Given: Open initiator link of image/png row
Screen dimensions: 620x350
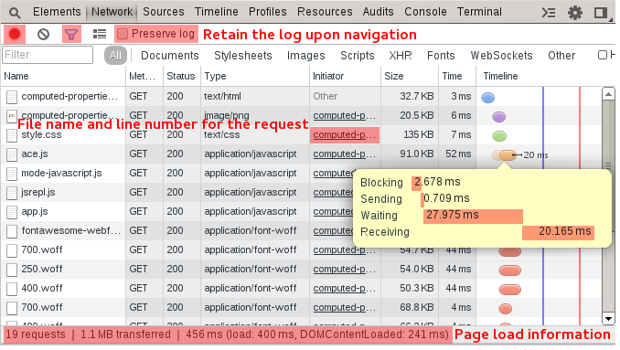Looking at the screenshot, I should (345, 116).
